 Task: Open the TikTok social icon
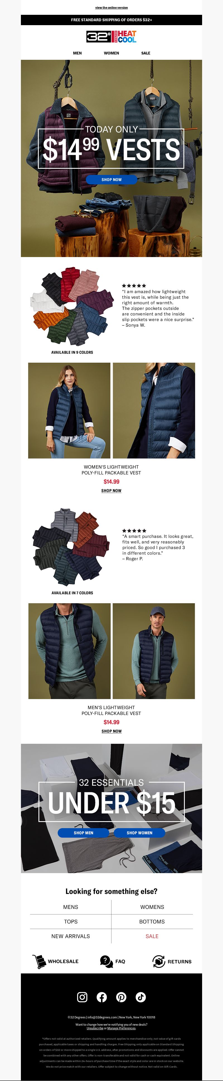(x=140, y=997)
